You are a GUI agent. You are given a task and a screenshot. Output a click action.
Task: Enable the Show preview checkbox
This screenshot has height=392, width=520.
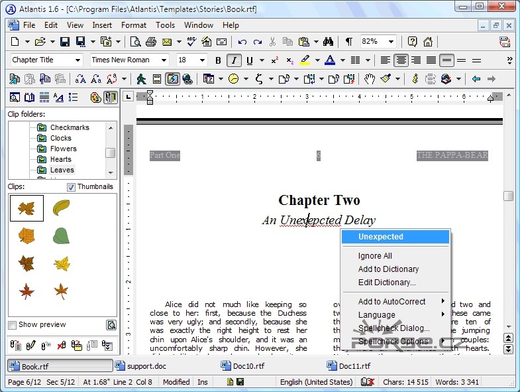click(13, 325)
